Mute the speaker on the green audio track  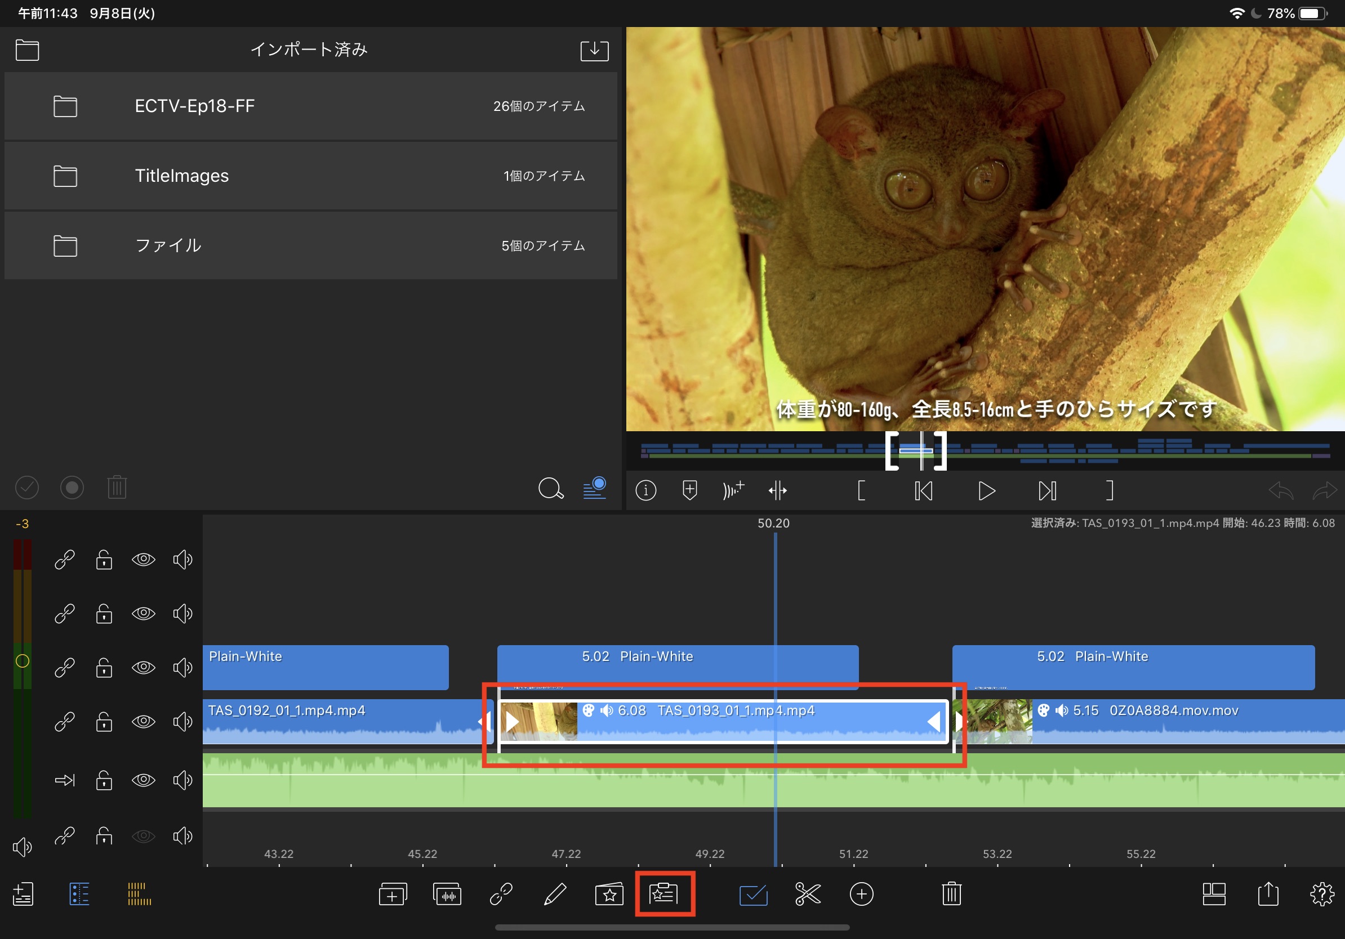tap(182, 780)
